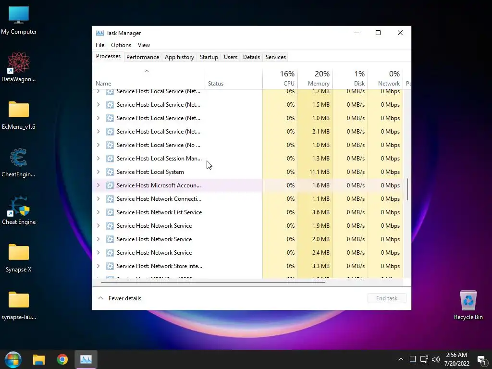Open volume control in tray

point(435,359)
